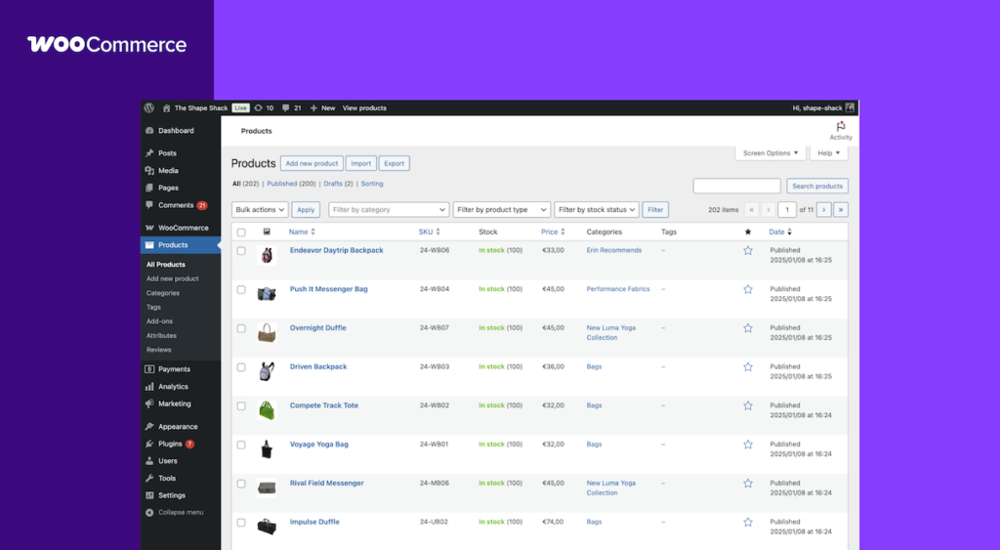Click the current page number field
Image resolution: width=1000 pixels, height=550 pixels.
tap(787, 209)
